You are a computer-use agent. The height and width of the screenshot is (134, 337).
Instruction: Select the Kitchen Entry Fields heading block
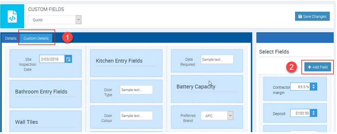[x=126, y=63]
